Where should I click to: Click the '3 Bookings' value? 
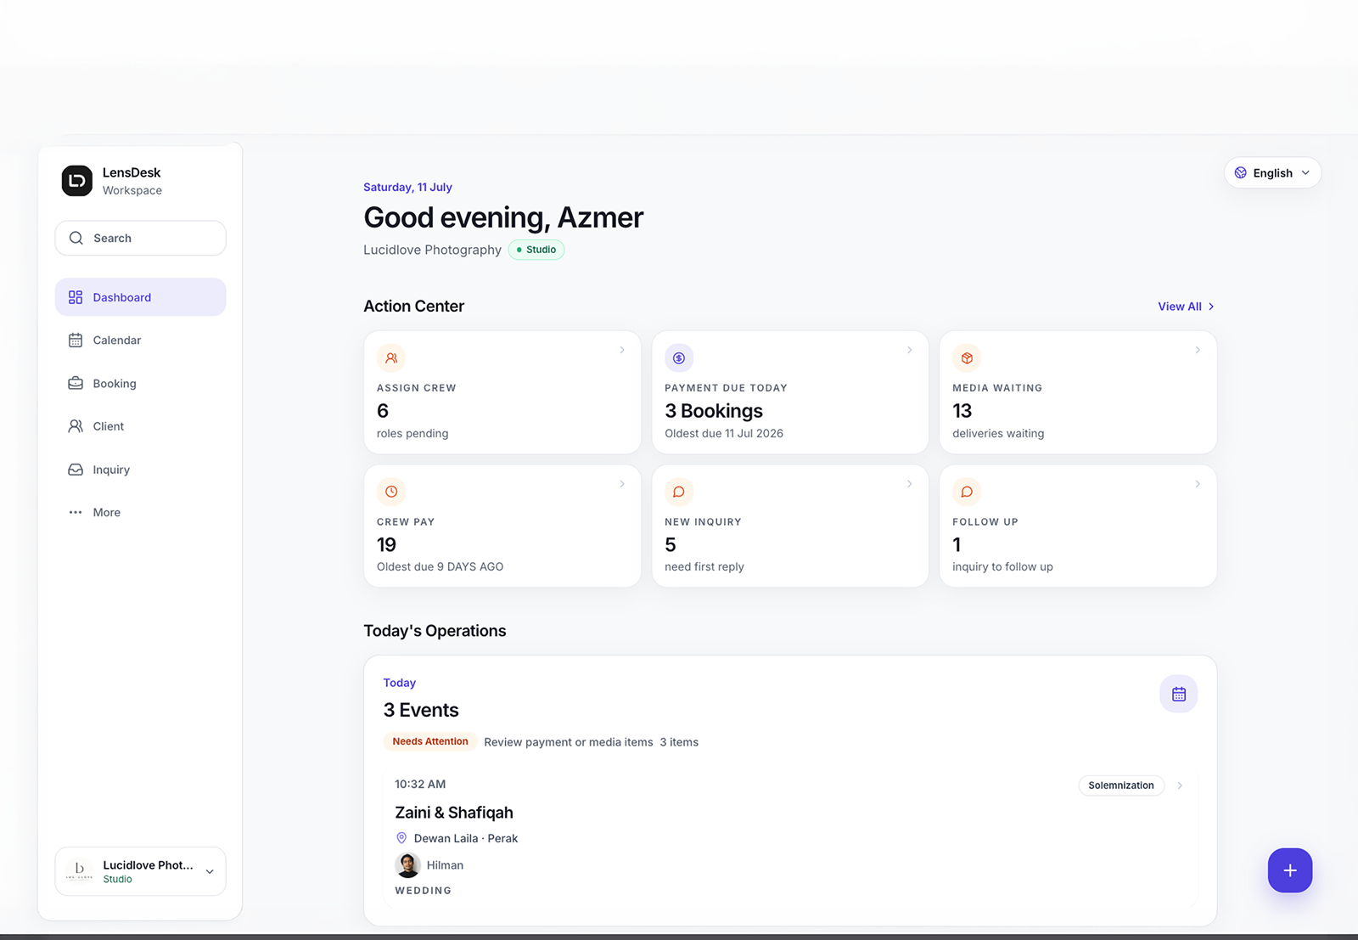(714, 411)
